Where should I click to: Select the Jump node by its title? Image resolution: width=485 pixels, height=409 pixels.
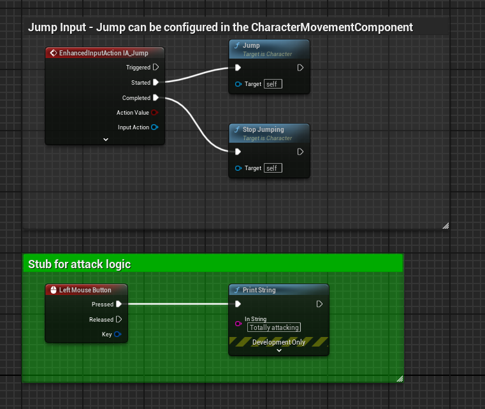(251, 45)
